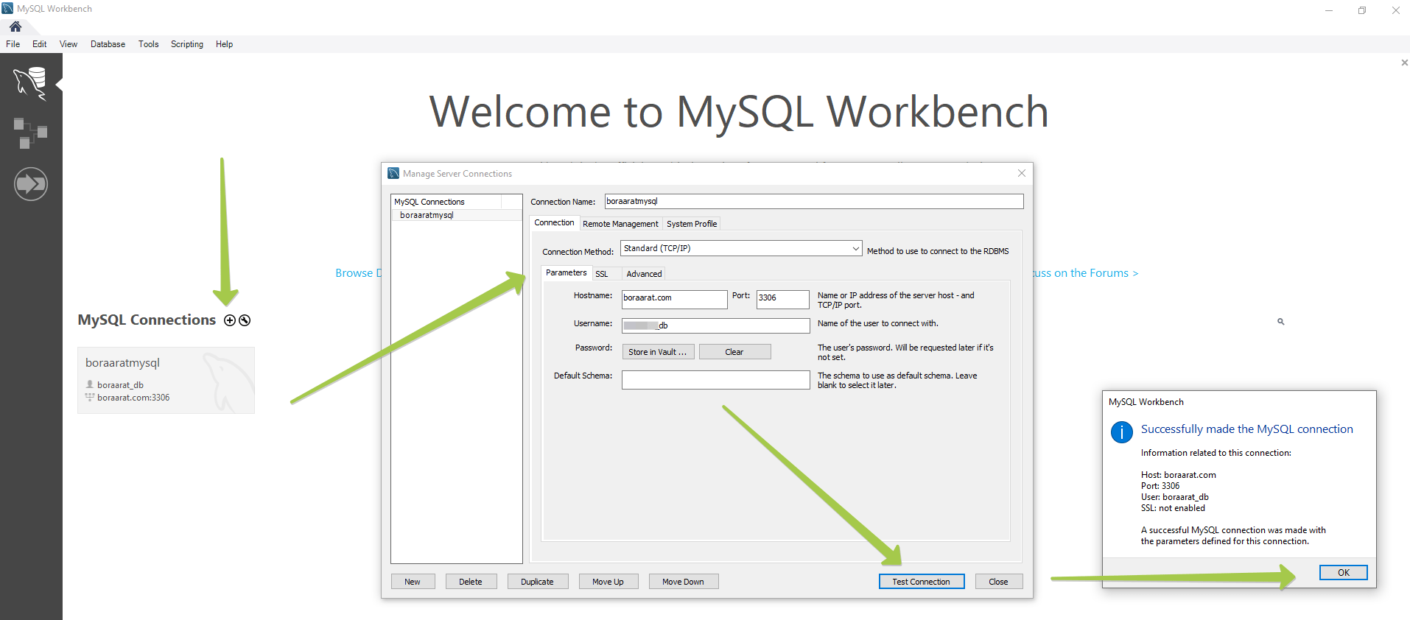1410x620 pixels.
Task: Open the home tab icon
Action: click(x=15, y=27)
